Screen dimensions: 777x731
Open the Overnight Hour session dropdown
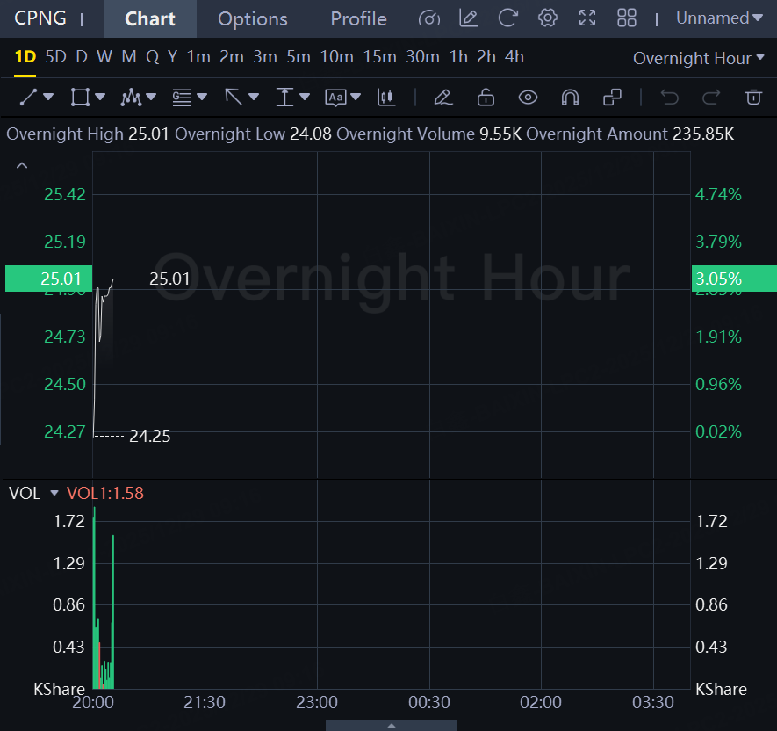click(698, 58)
